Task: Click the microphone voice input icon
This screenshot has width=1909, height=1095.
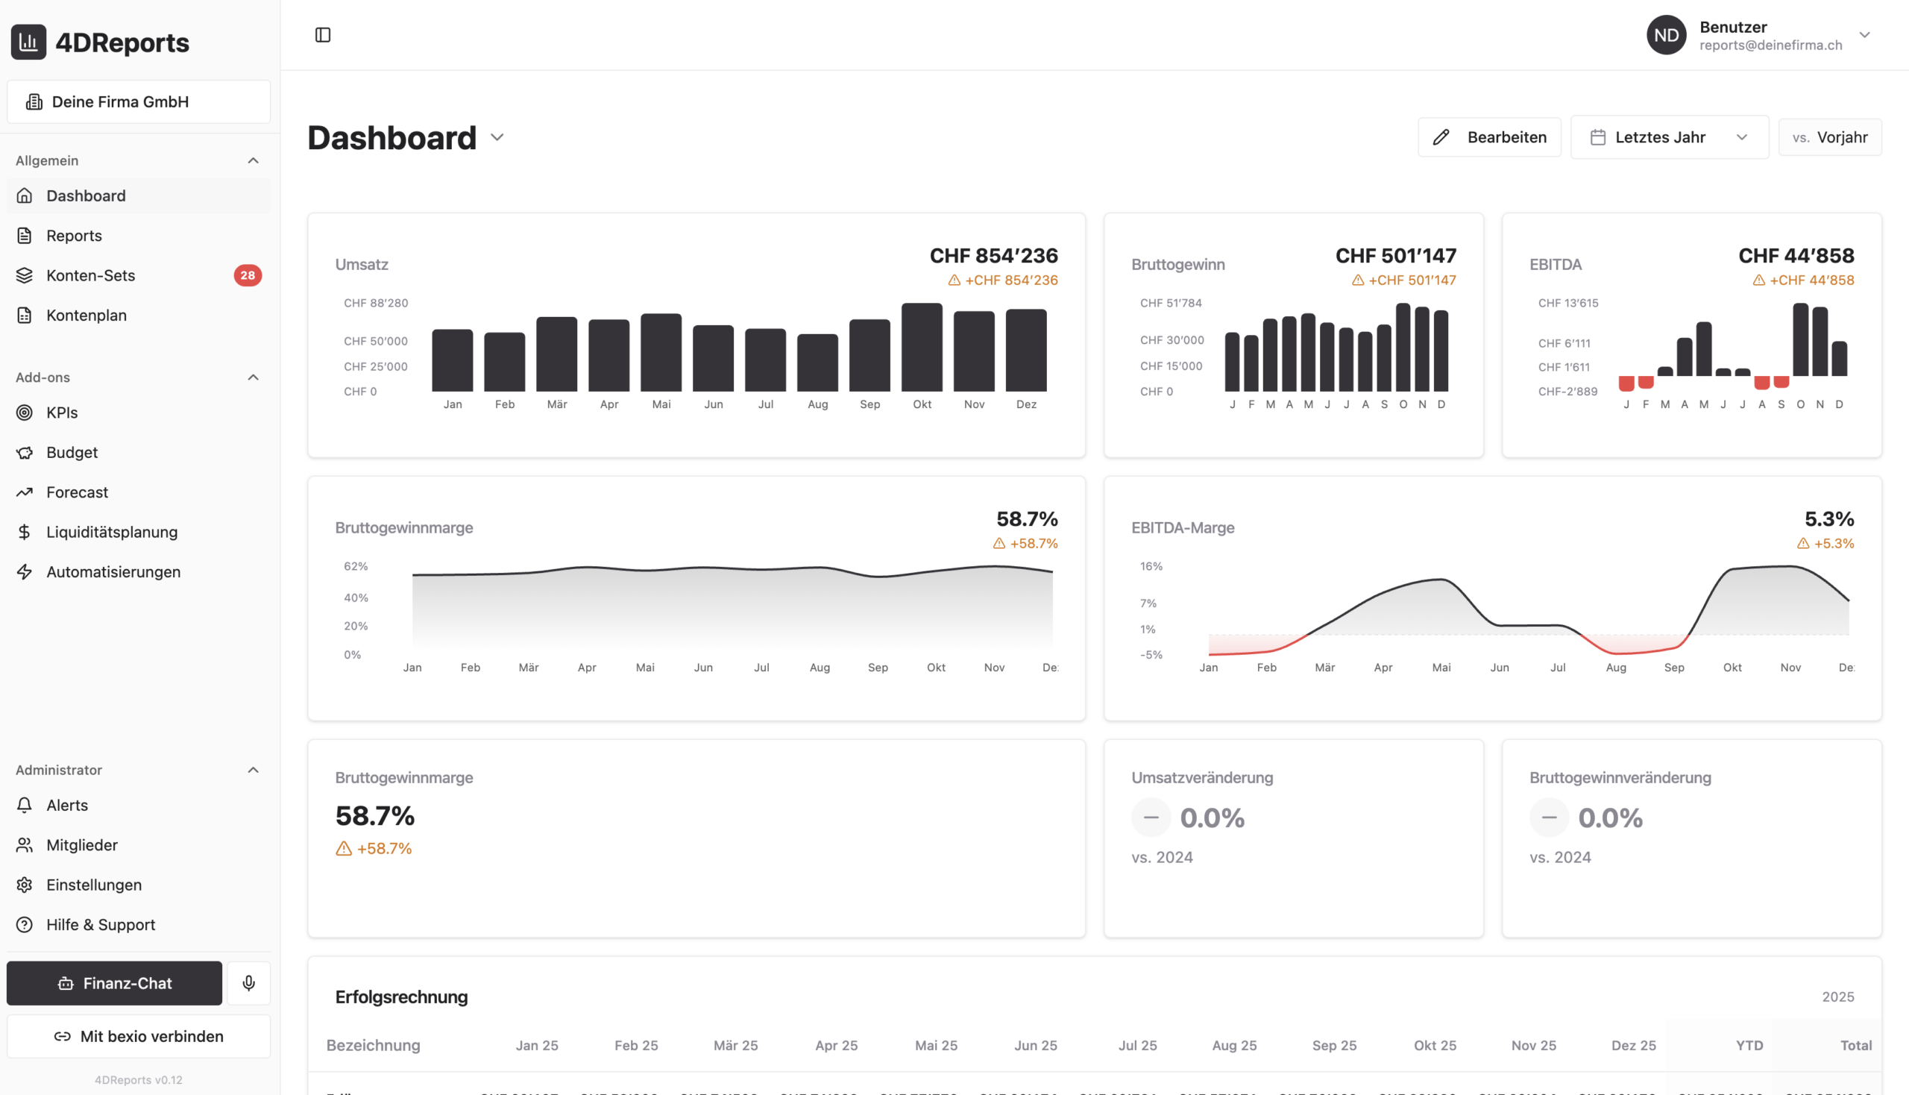Action: (x=249, y=983)
